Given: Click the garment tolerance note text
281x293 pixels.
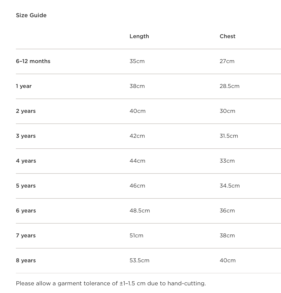Looking at the screenshot, I should (111, 283).
